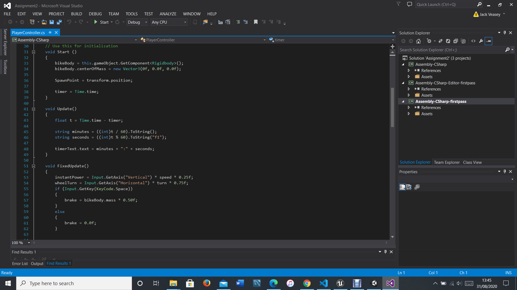The image size is (517, 290).
Task: Click the View Code icon in Solution Explorer
Action: click(473, 41)
